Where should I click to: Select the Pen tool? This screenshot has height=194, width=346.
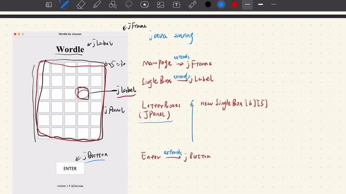pos(64,4)
